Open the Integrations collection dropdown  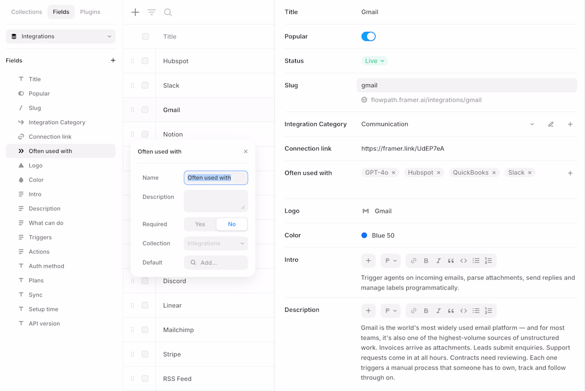click(61, 37)
